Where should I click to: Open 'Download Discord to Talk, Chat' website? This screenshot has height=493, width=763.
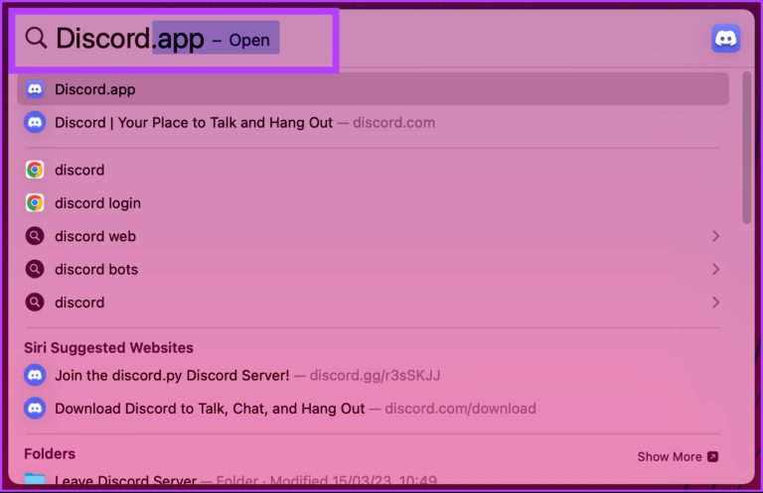[373, 409]
